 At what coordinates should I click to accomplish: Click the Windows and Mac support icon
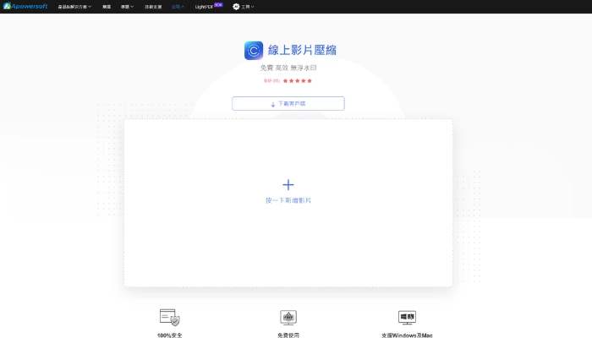[x=407, y=317]
